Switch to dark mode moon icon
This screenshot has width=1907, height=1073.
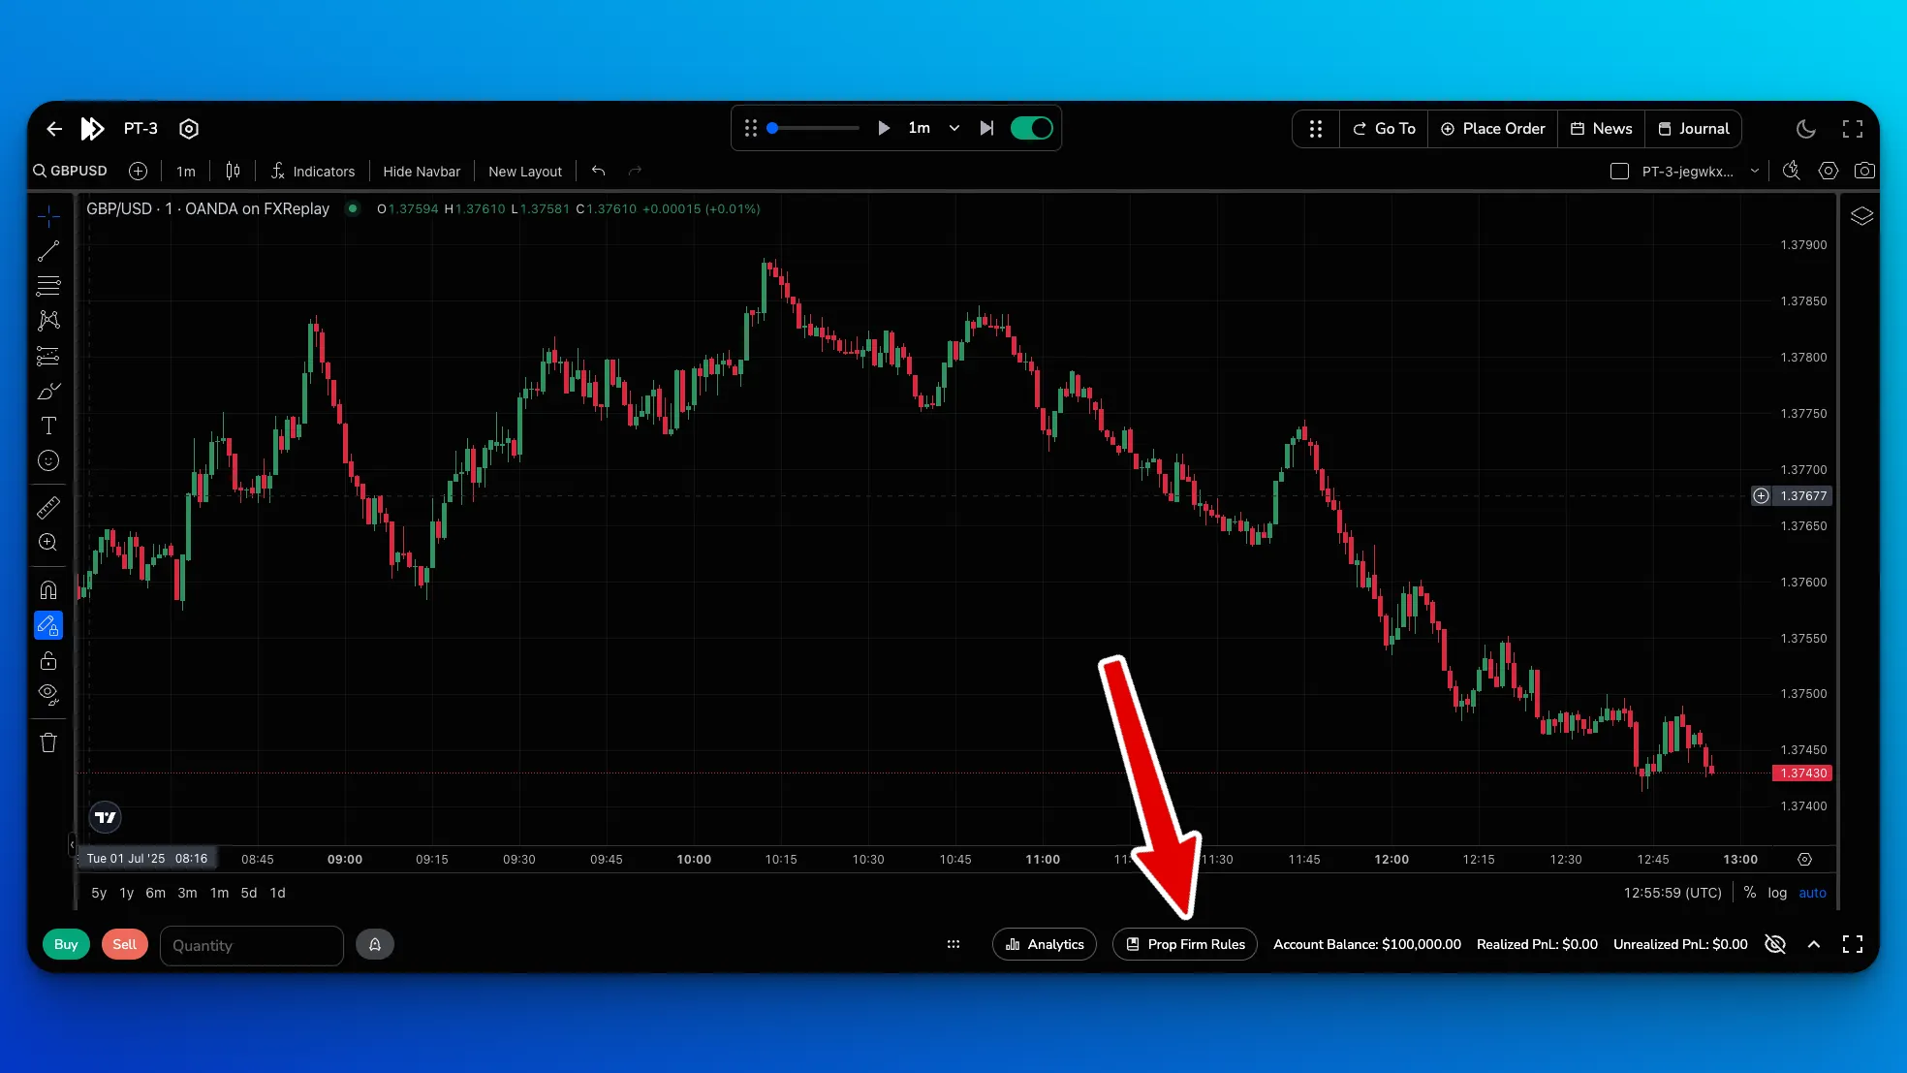1805,128
